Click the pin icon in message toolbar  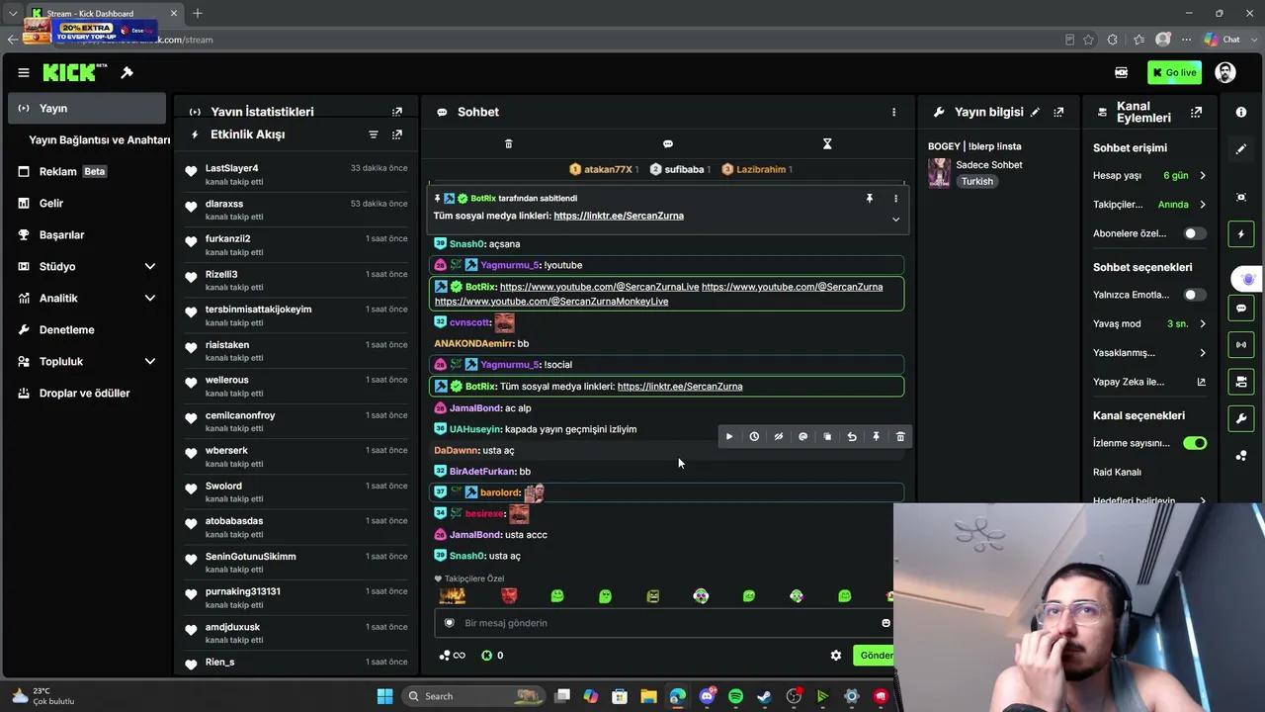876,436
